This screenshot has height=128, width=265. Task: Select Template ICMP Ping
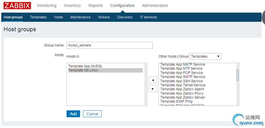tap(177, 101)
